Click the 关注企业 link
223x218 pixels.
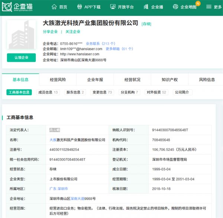[x=73, y=32]
